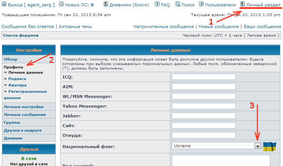Open the Список форумов breadcrumb link

tap(21, 35)
